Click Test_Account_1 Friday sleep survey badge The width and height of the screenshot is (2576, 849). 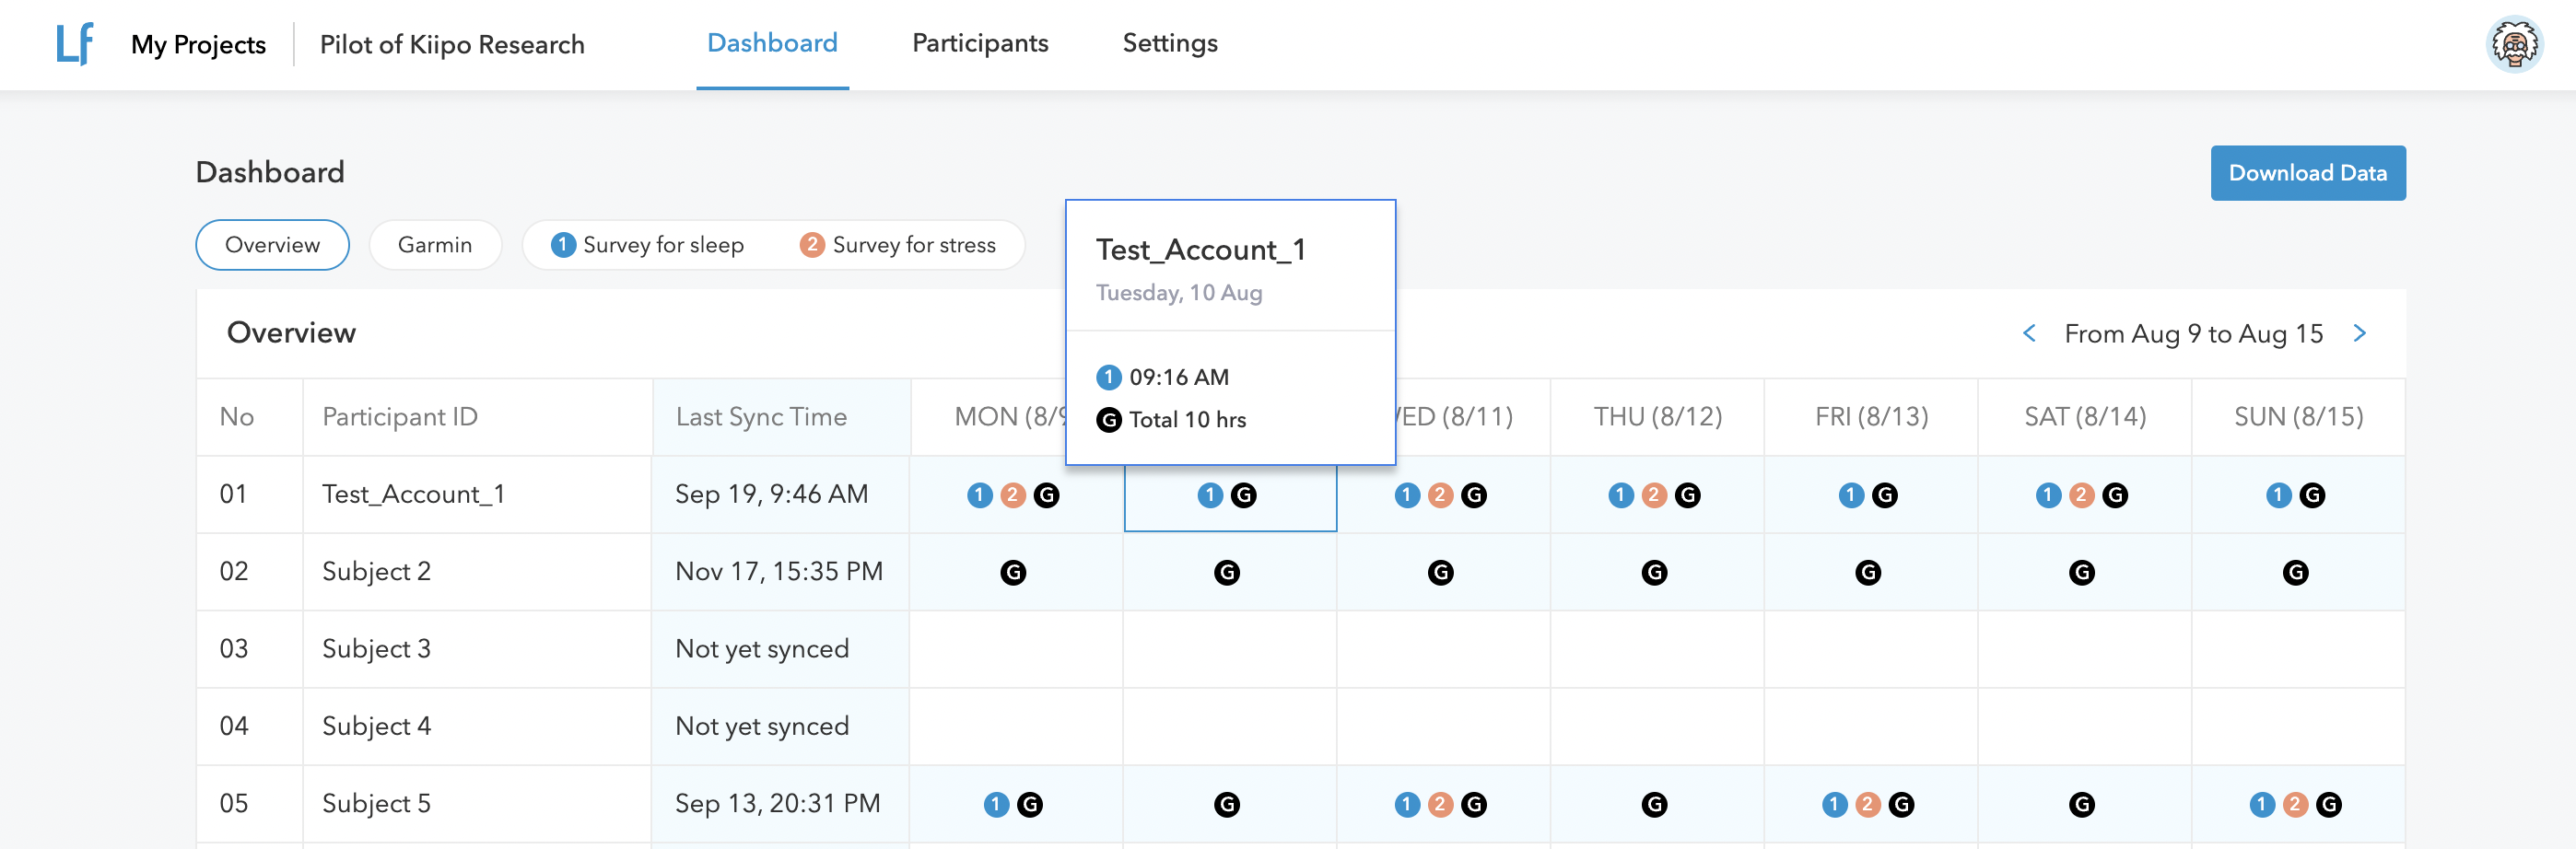1851,495
